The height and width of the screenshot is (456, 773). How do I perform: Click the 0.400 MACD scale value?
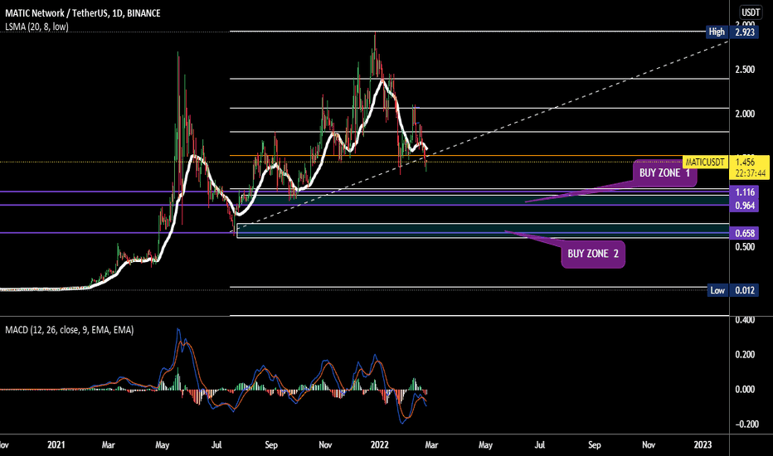pyautogui.click(x=745, y=320)
